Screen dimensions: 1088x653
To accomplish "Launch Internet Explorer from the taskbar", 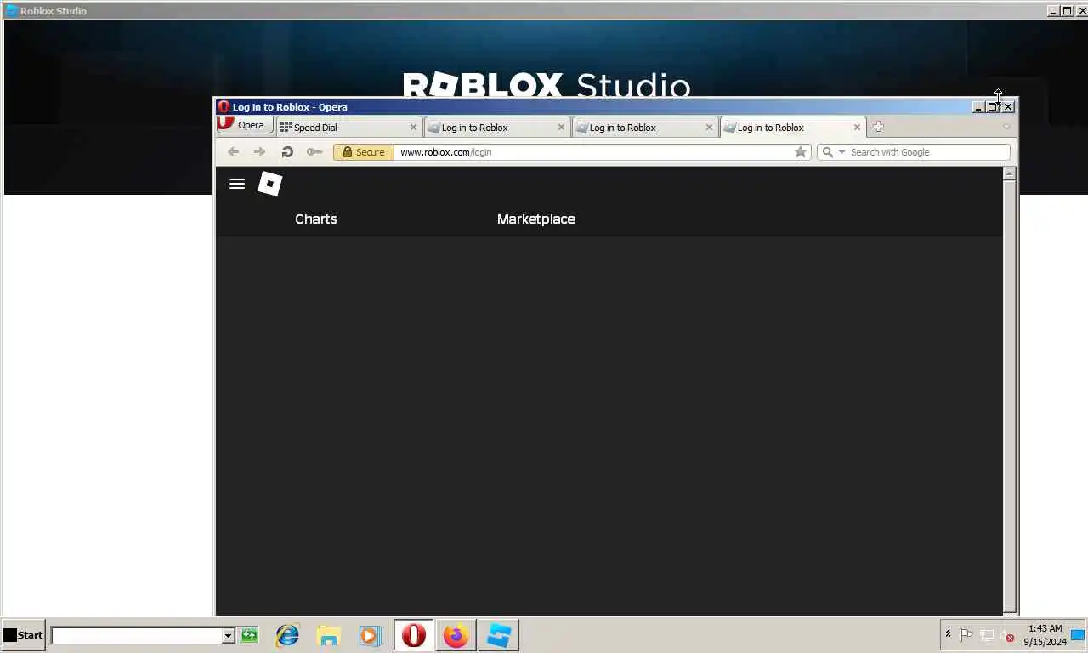I will [x=287, y=635].
